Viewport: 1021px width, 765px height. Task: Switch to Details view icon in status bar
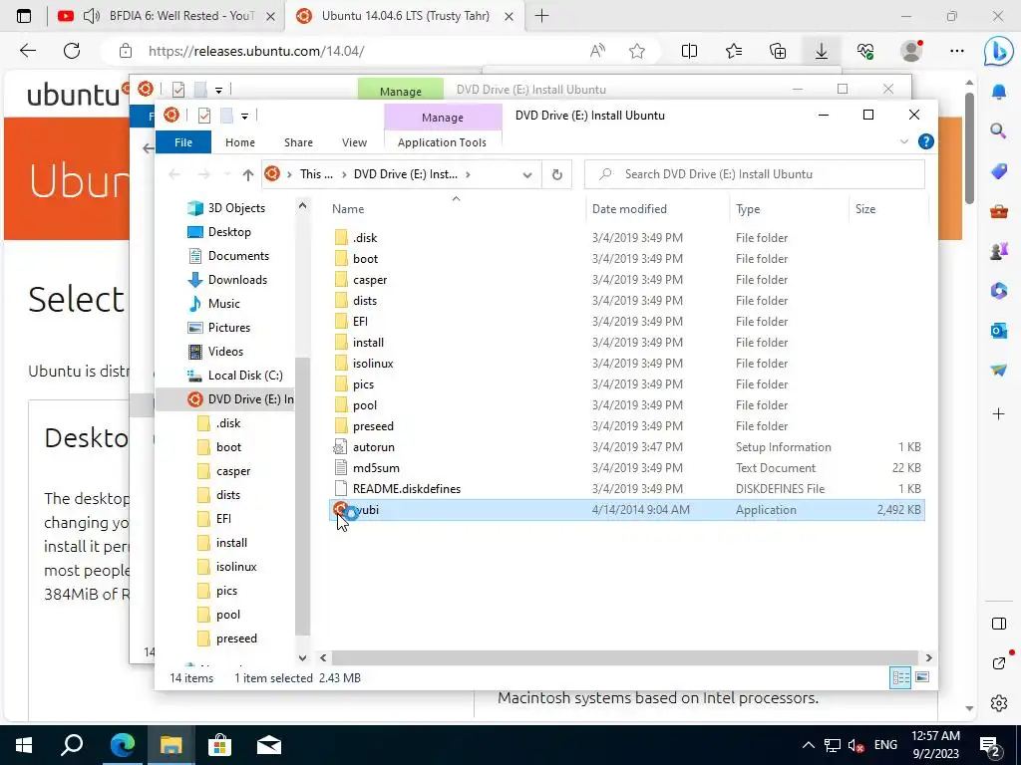tap(900, 677)
